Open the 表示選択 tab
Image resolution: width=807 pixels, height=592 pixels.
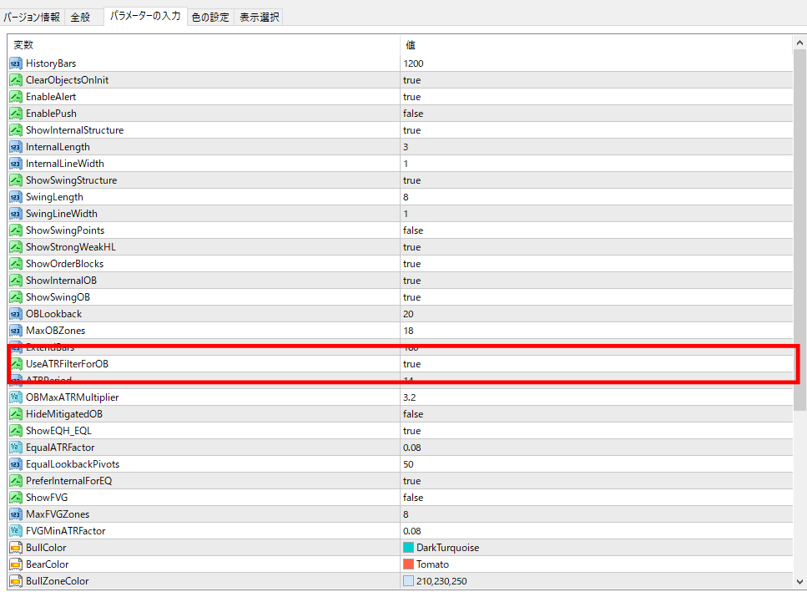pyautogui.click(x=259, y=17)
